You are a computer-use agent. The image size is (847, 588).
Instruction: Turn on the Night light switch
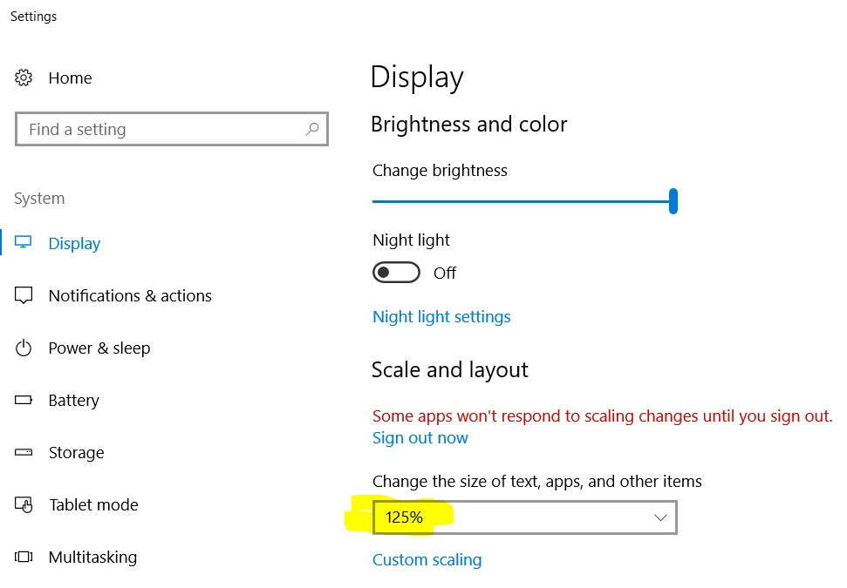[x=396, y=272]
